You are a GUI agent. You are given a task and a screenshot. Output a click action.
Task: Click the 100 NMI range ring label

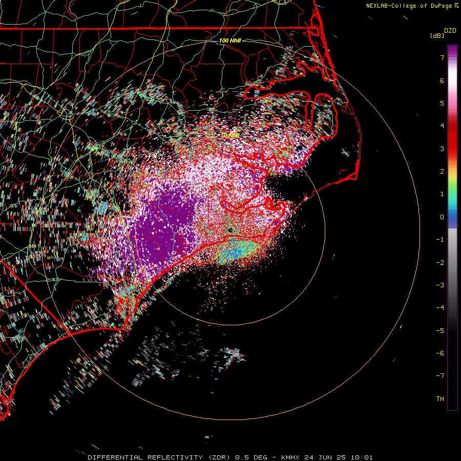pyautogui.click(x=230, y=40)
